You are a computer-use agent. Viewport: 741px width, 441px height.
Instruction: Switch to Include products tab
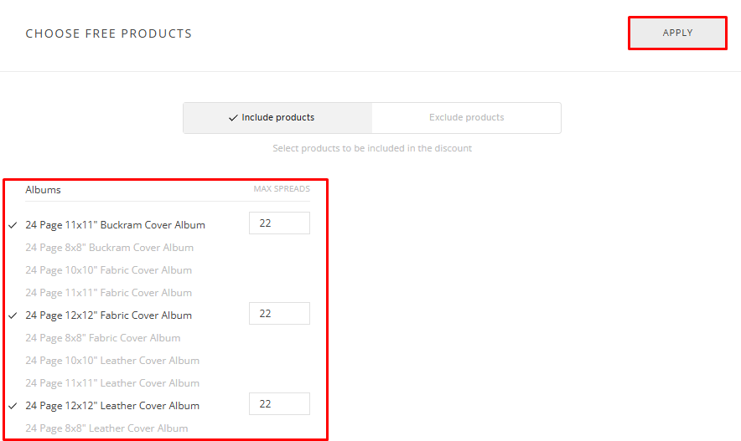(x=277, y=118)
